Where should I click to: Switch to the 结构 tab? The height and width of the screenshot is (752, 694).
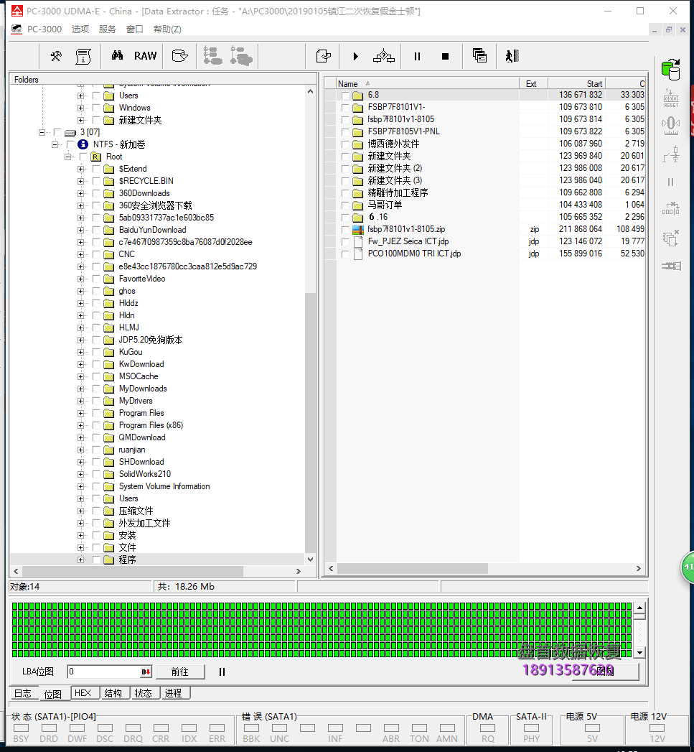pyautogui.click(x=113, y=693)
